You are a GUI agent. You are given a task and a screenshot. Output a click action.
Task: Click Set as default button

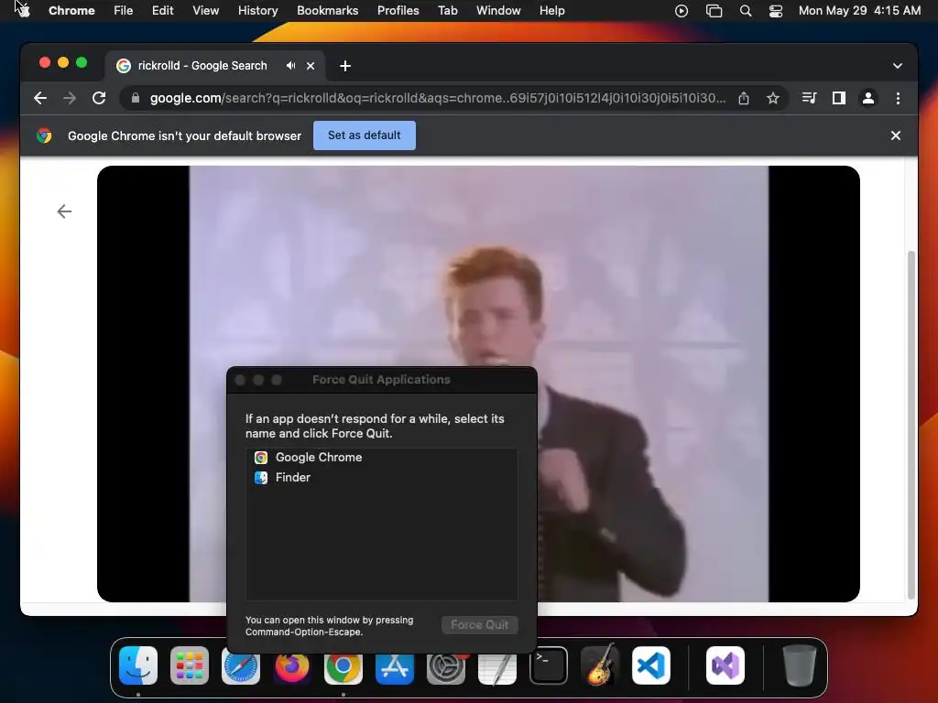[x=365, y=135]
